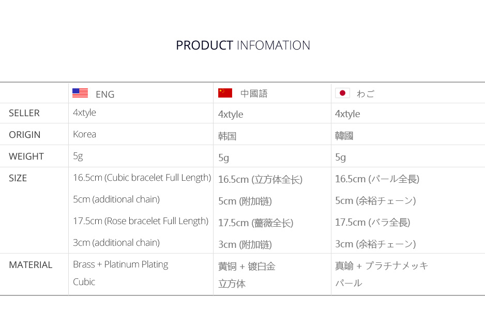Click the MATERIAL row label

coord(31,265)
